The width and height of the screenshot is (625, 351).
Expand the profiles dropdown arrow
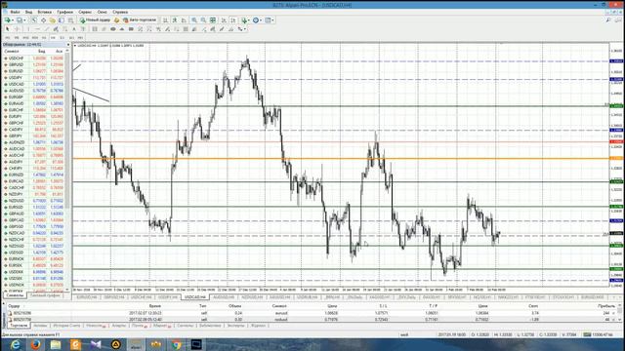[24, 19]
